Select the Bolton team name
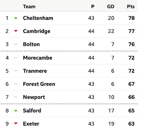 point(31,44)
